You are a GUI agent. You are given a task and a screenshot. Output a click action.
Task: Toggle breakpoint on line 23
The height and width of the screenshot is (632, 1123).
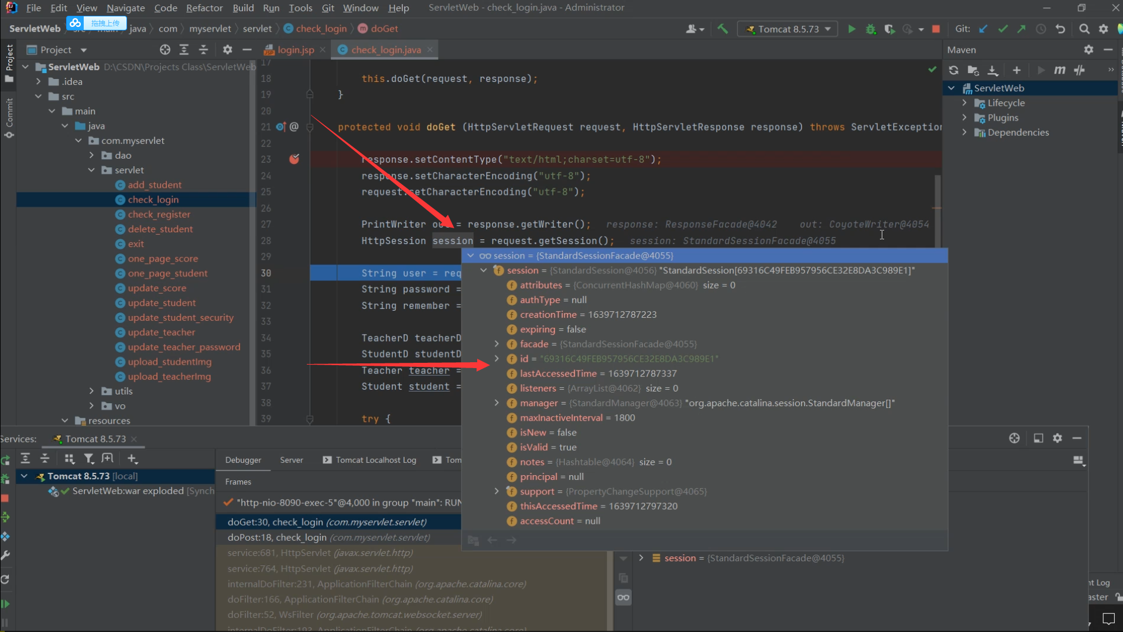tap(294, 159)
